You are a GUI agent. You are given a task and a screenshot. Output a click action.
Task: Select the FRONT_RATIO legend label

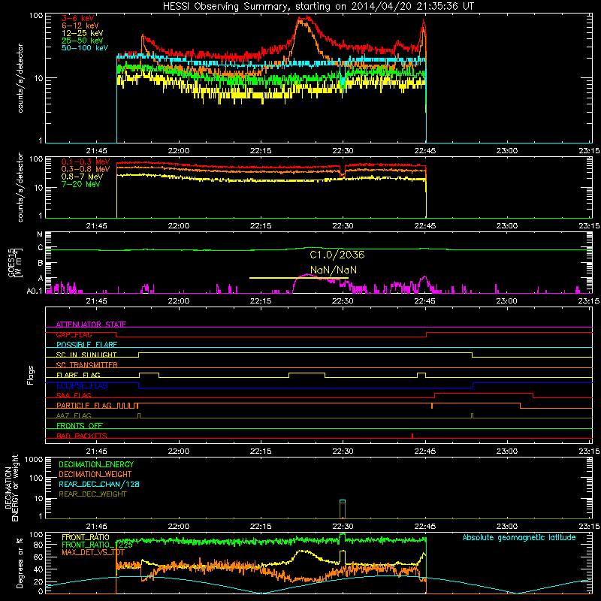[x=86, y=537]
